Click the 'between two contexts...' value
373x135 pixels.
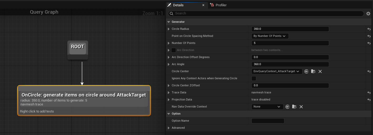click(267, 50)
